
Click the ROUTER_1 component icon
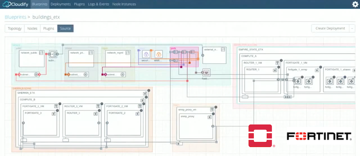click(275, 70)
